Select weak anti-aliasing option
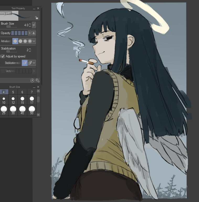 click(20, 41)
